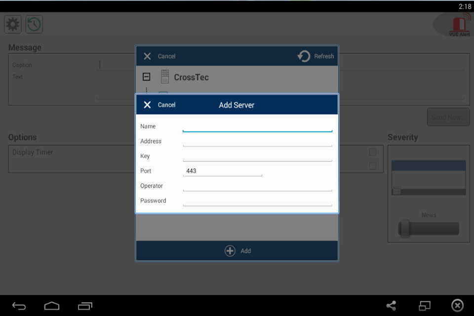Click the CrossTec server rack icon

click(165, 77)
